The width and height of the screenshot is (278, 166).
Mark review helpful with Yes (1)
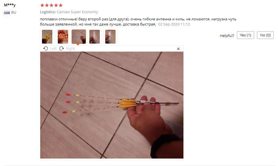pyautogui.click(x=246, y=35)
